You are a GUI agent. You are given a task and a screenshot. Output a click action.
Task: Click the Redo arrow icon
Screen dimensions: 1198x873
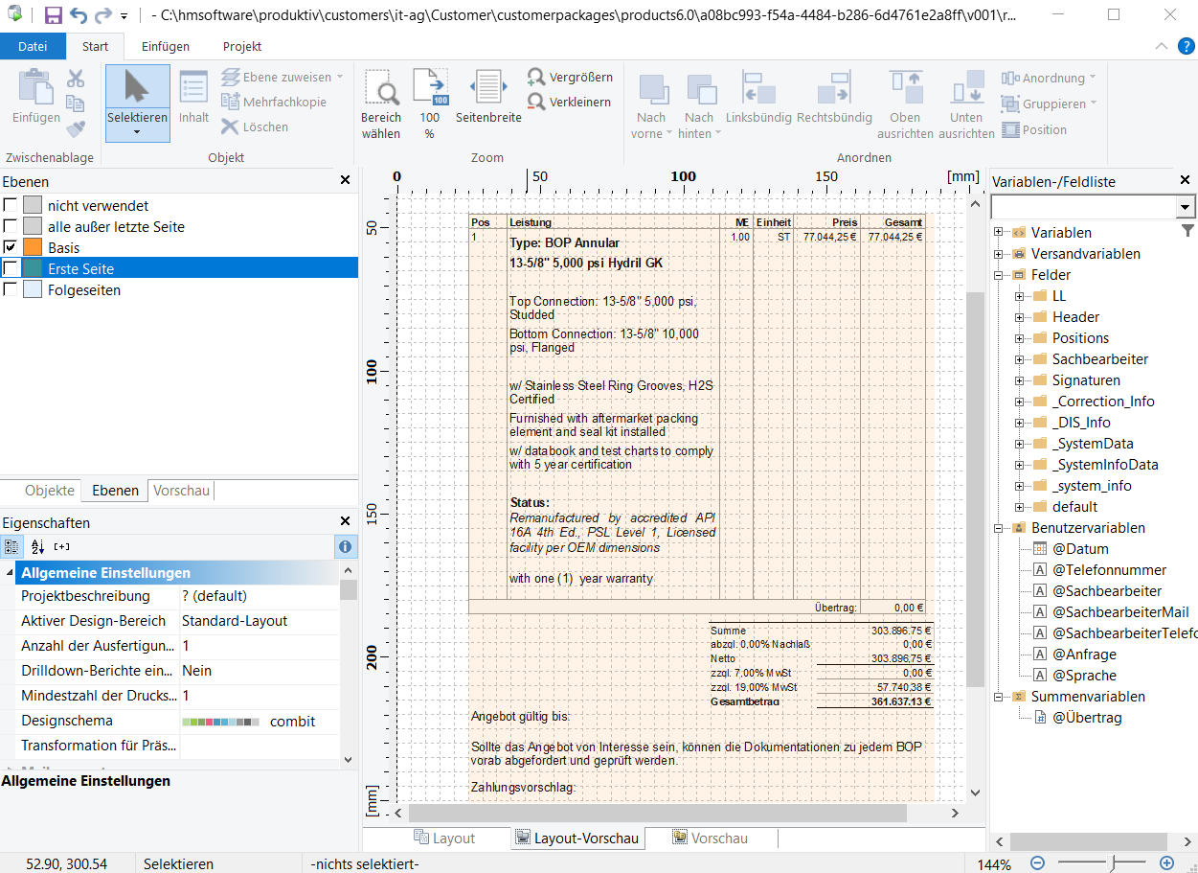[102, 15]
